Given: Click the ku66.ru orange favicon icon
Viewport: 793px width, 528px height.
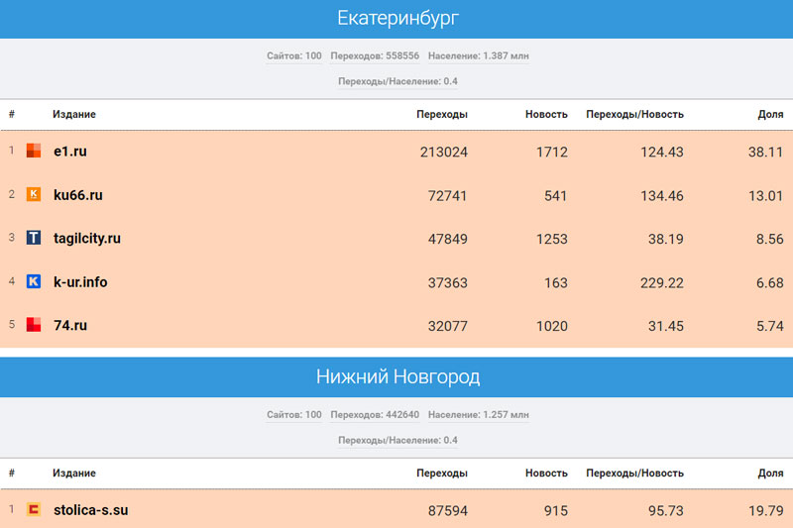Looking at the screenshot, I should point(34,195).
